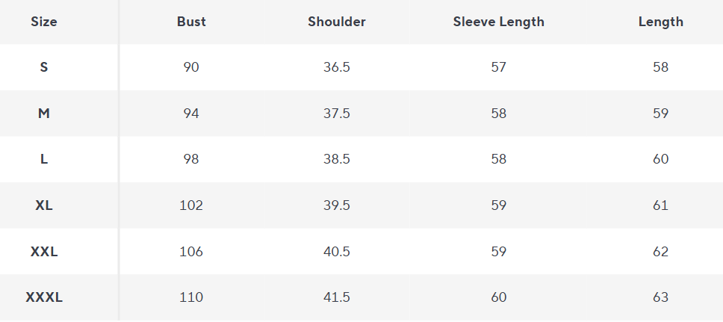Click the L size row label
723x322 pixels.
pyautogui.click(x=44, y=159)
